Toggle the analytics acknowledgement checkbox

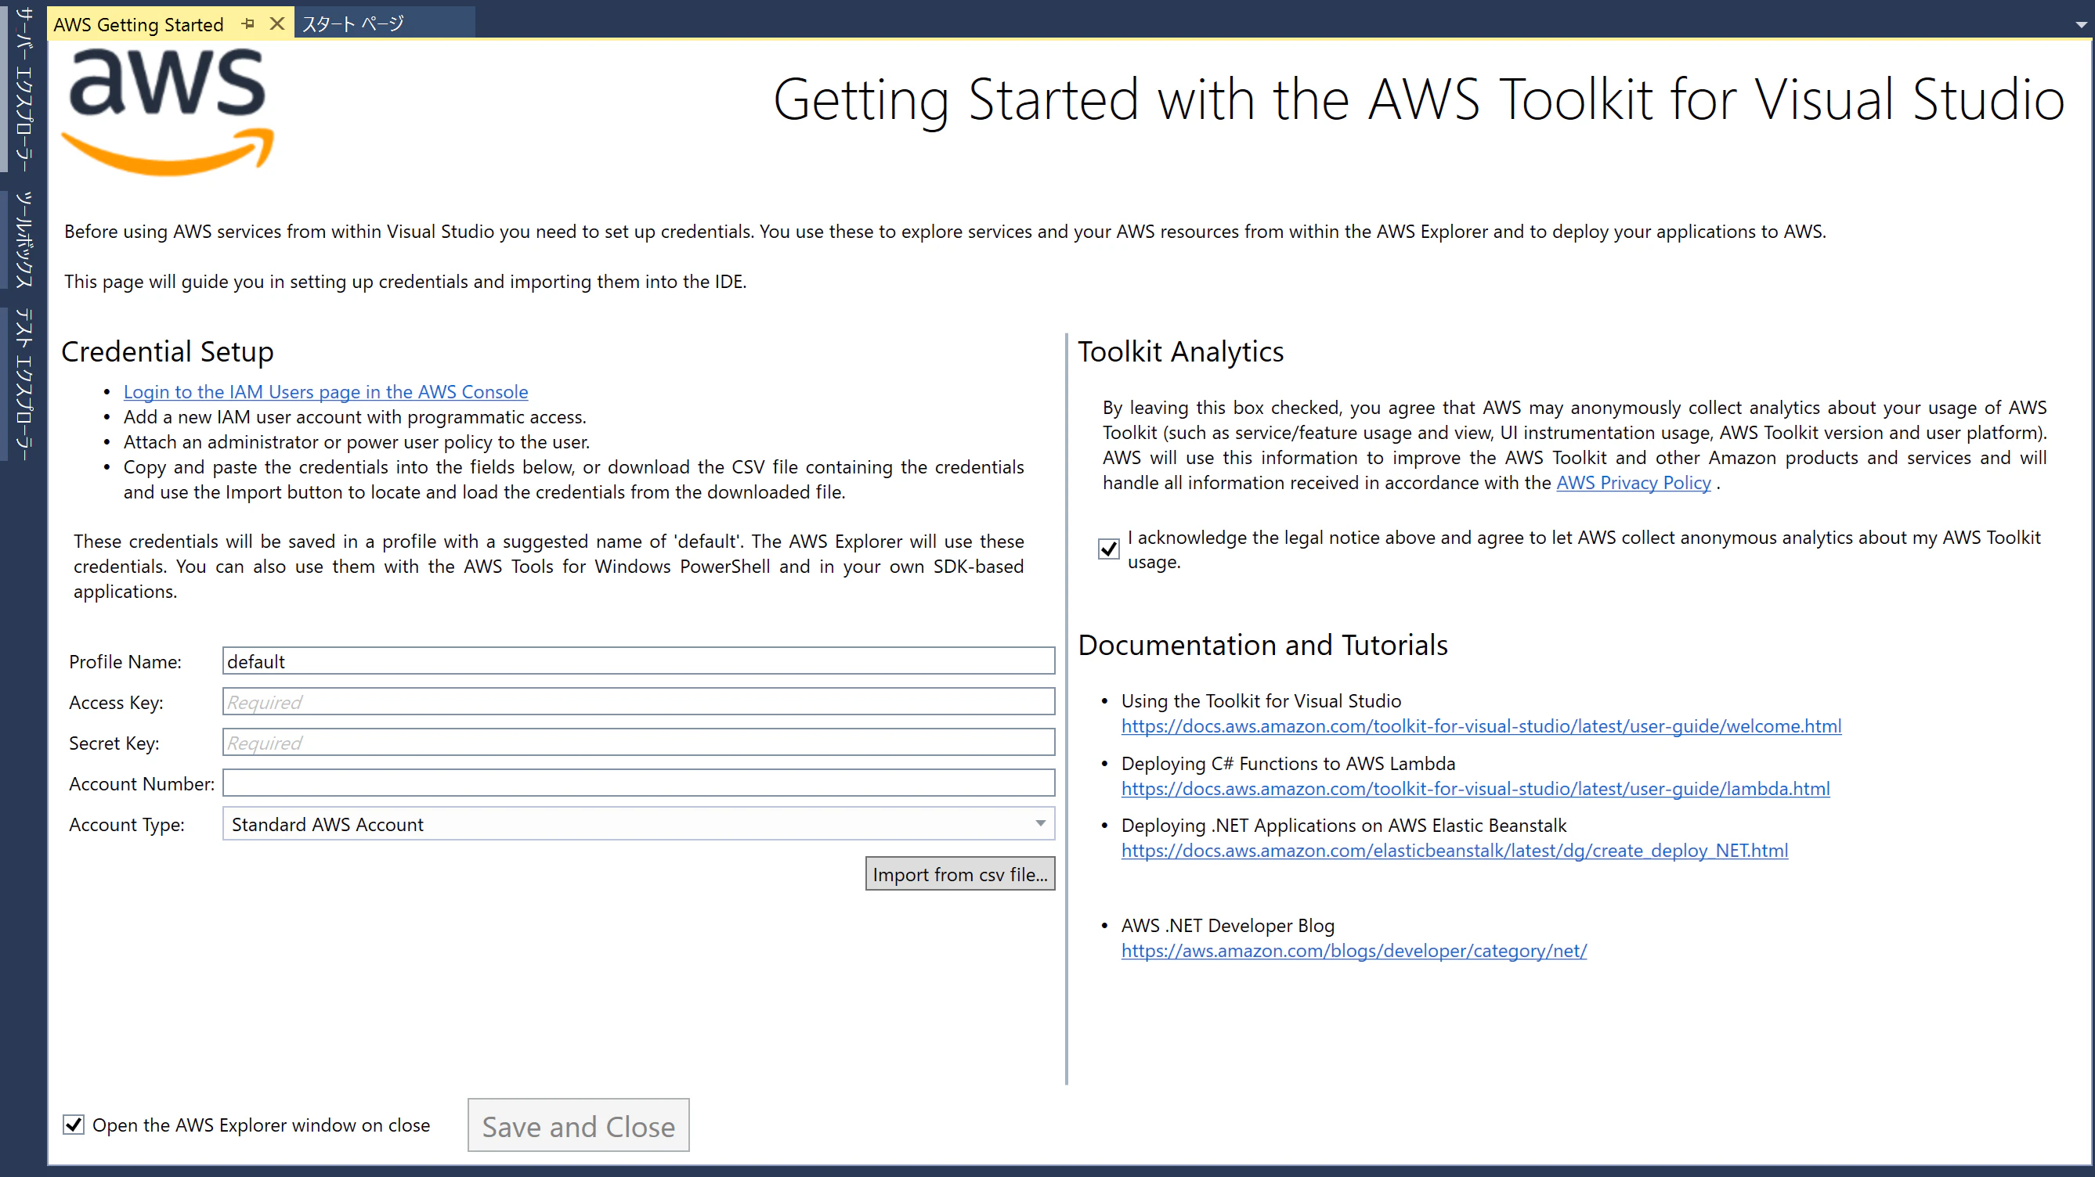[x=1108, y=549]
